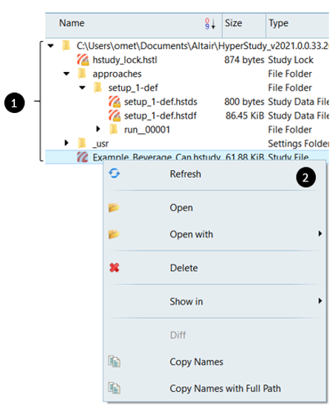The width and height of the screenshot is (333, 409).
Task: Click the Example_Beverage_Can.hstudy file icon
Action: coord(83,157)
